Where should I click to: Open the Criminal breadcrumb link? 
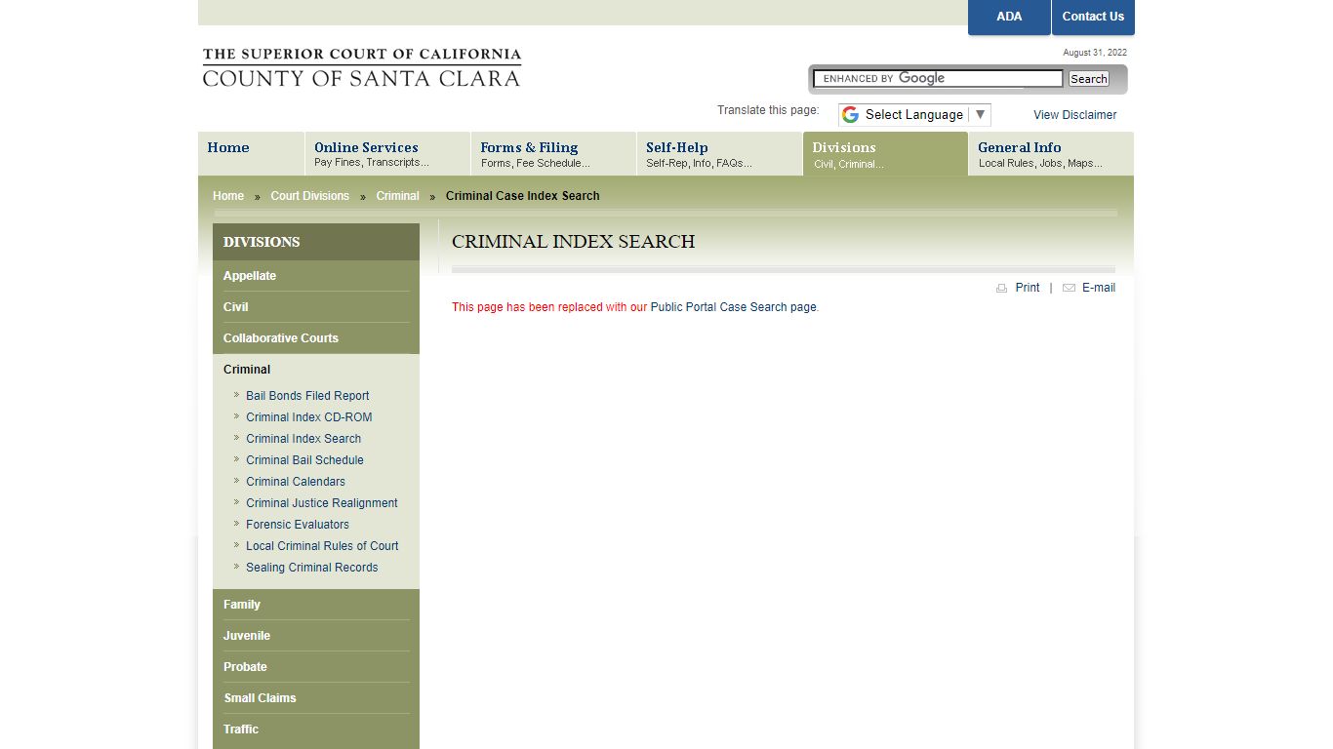[397, 195]
